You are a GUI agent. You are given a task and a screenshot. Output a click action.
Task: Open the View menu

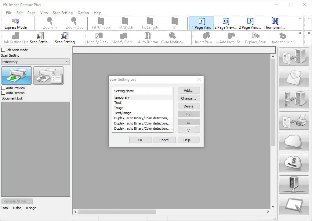[x=44, y=13]
